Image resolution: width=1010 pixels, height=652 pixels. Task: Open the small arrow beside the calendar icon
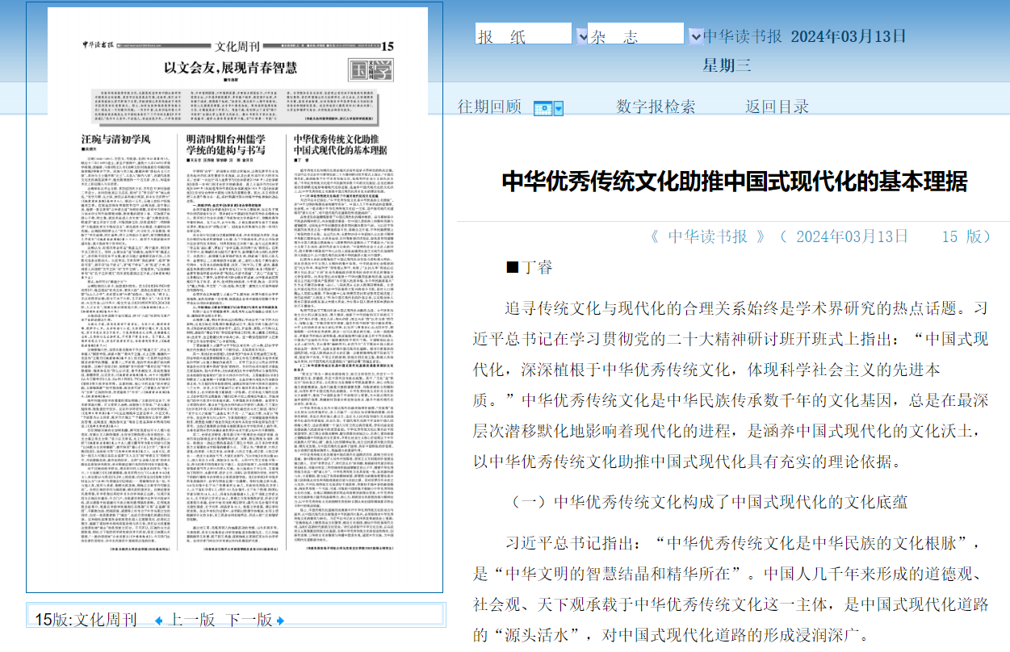pos(559,107)
